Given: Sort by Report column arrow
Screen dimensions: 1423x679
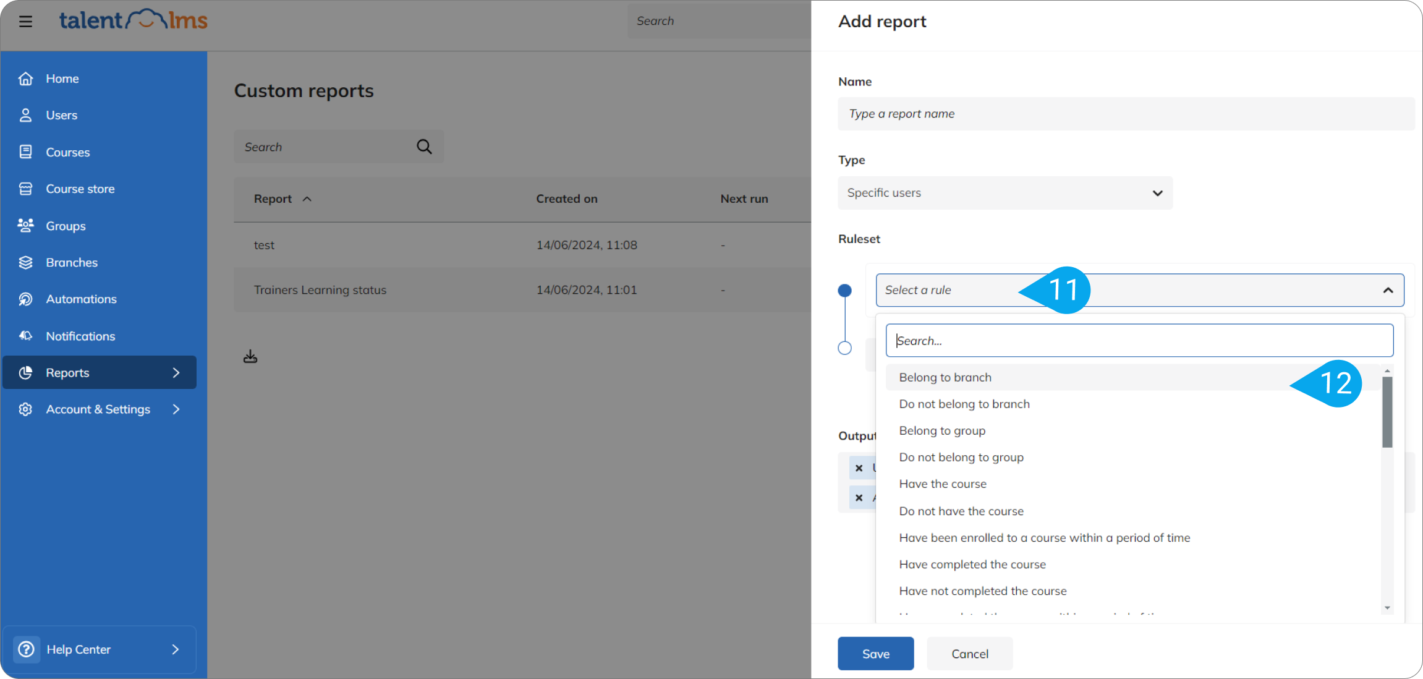Looking at the screenshot, I should [x=307, y=199].
